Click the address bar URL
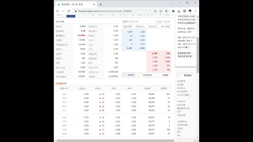The height and width of the screenshot is (142, 253). [105, 11]
